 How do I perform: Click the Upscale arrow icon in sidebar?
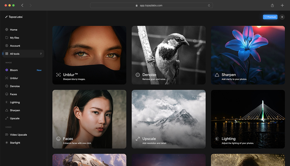coord(7,118)
